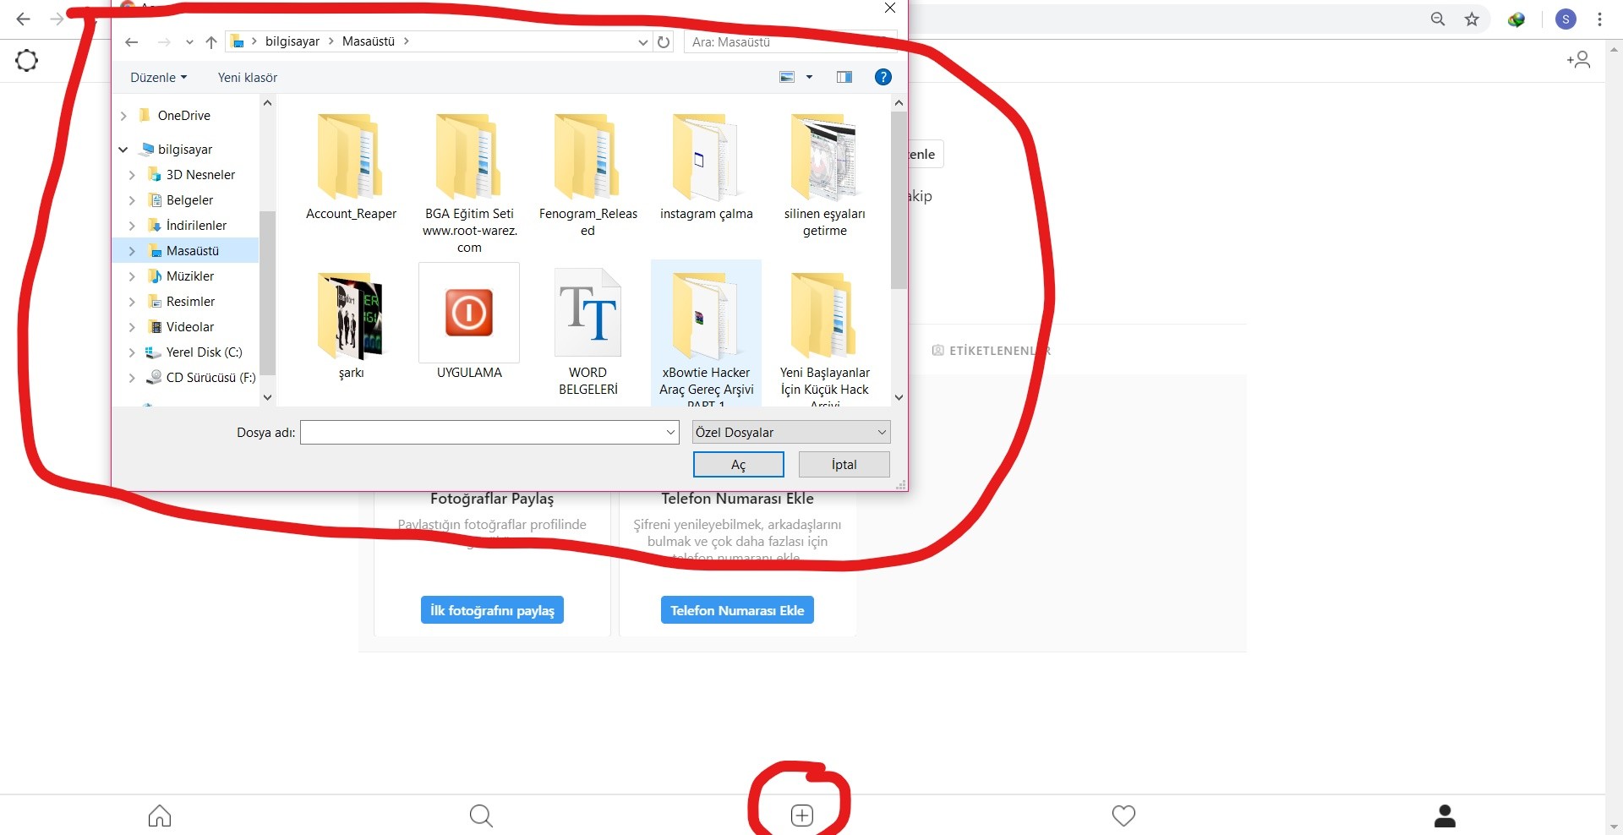The height and width of the screenshot is (835, 1623).
Task: Open Instagram settings gear icon
Action: click(x=27, y=60)
